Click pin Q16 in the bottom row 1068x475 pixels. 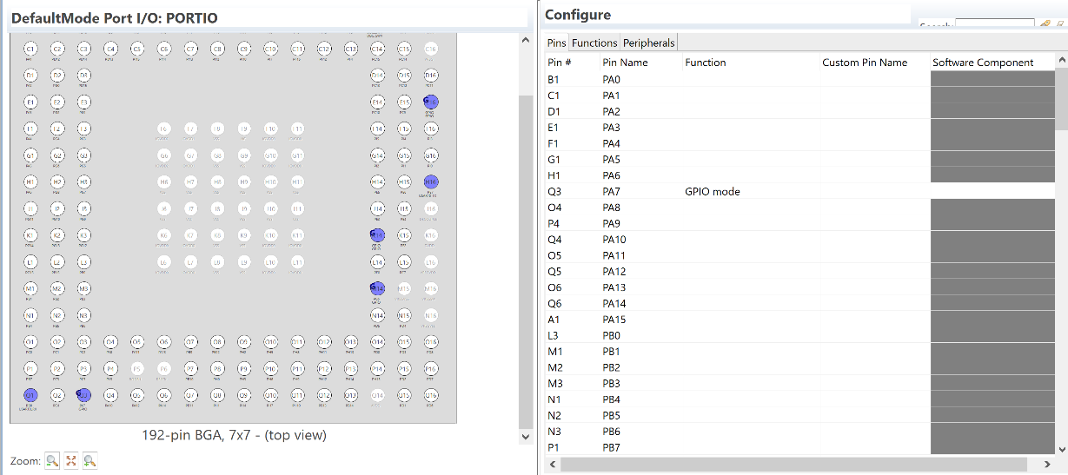(431, 395)
